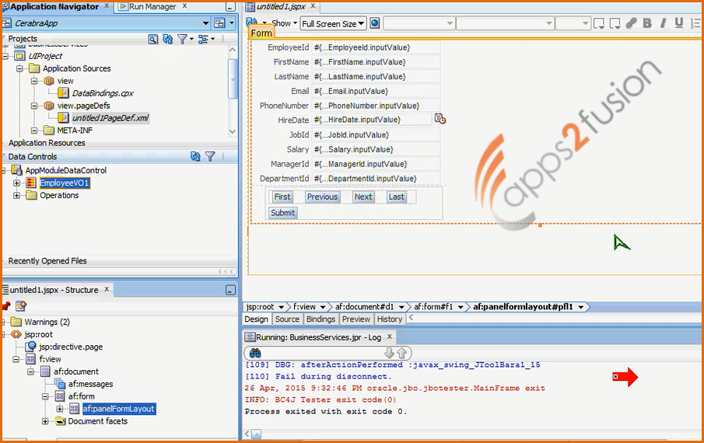Close the untitled1.jspx editor tab
Image resolution: width=704 pixels, height=443 pixels.
pos(313,6)
